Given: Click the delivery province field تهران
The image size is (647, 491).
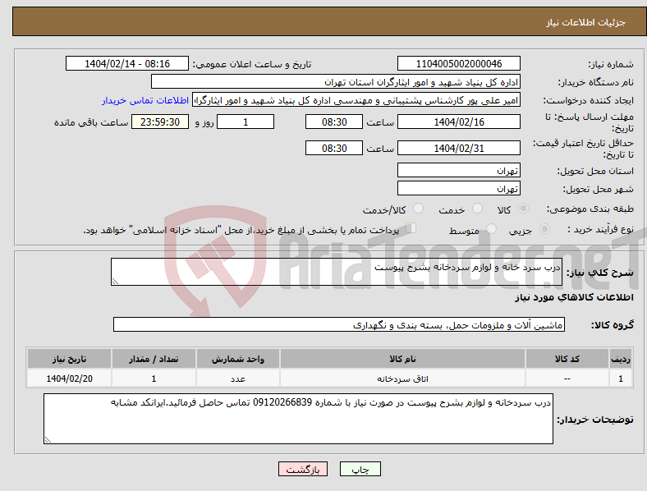Looking at the screenshot, I should (x=458, y=170).
